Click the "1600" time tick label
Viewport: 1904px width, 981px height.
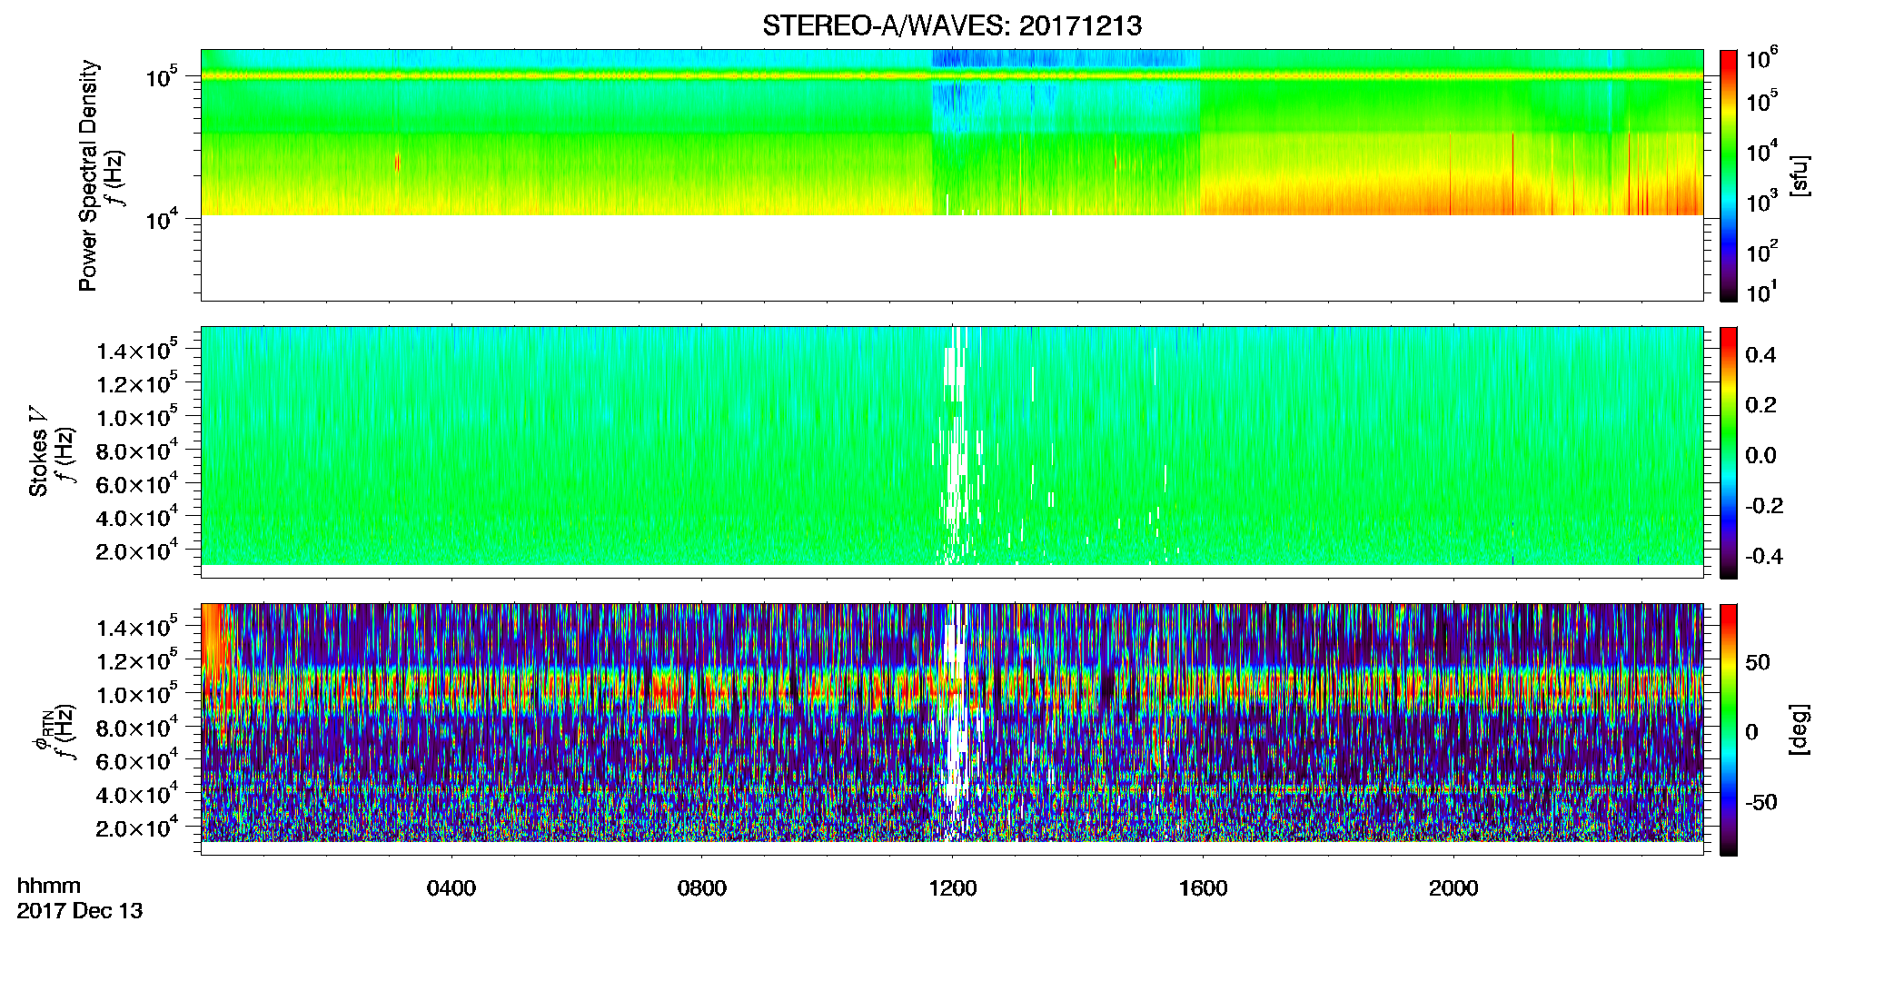click(x=1203, y=888)
